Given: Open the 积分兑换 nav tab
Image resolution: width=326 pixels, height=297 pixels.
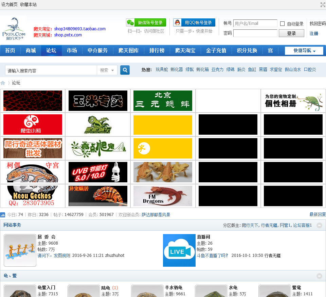Looking at the screenshot, I should [x=247, y=51].
